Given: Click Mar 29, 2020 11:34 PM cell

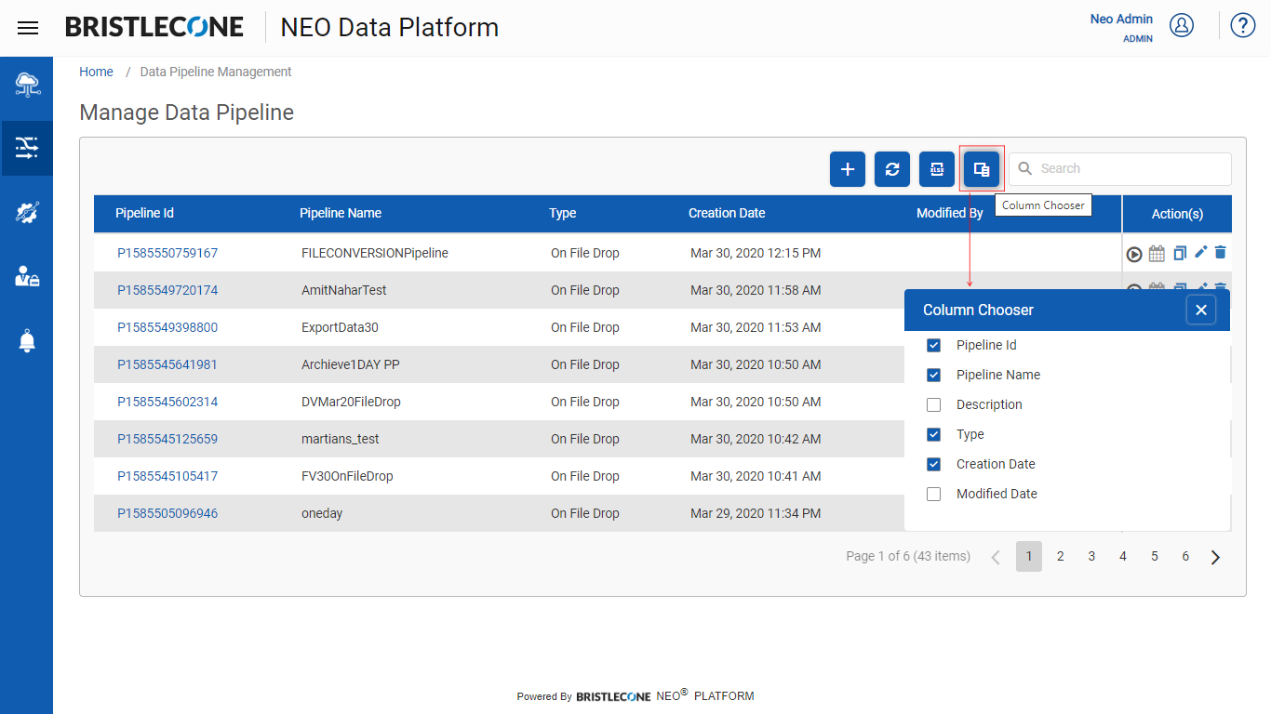Looking at the screenshot, I should coord(756,513).
